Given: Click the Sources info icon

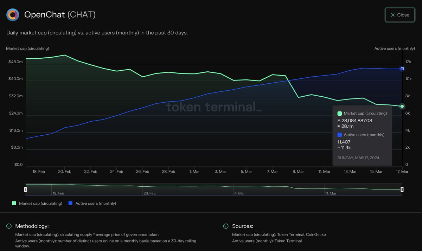Looking at the screenshot, I should coord(226,226).
